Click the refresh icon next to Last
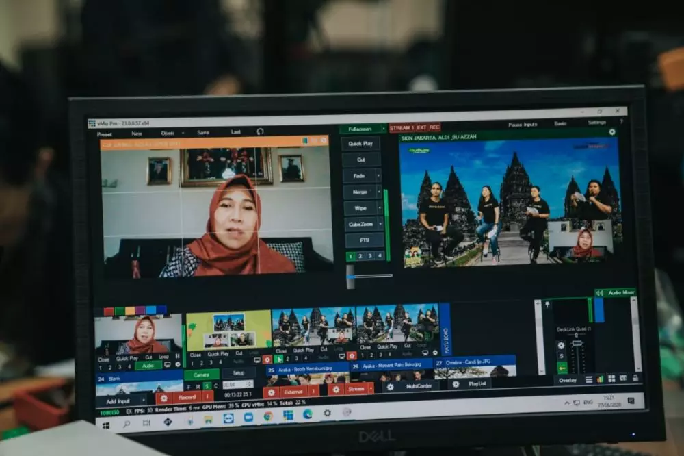The height and width of the screenshot is (456, 684). 260,131
